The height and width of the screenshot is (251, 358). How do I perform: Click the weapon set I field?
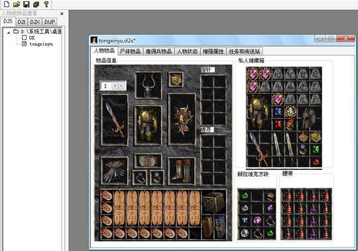click(106, 86)
